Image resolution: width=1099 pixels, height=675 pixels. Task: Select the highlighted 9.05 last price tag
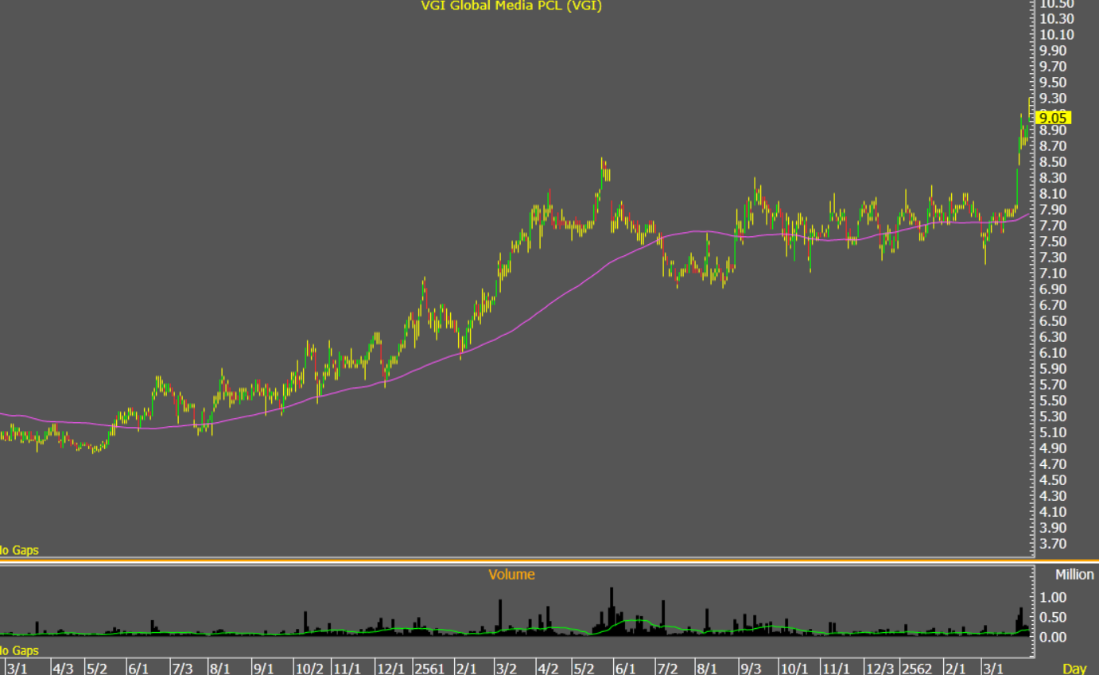[x=1054, y=117]
